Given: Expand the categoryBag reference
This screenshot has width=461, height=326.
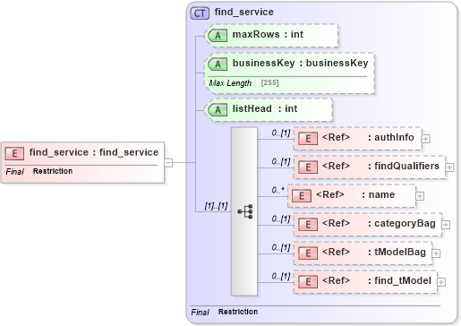Looking at the screenshot, I should pos(446,225).
